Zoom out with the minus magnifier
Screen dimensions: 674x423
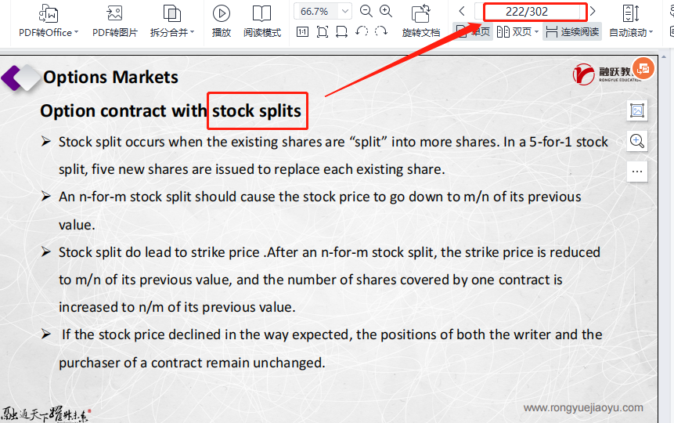tap(366, 11)
